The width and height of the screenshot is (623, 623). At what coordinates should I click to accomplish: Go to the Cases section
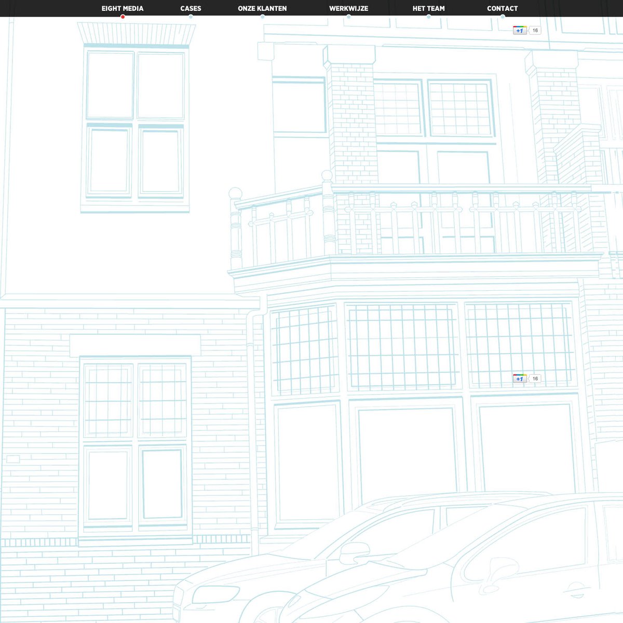[x=191, y=8]
